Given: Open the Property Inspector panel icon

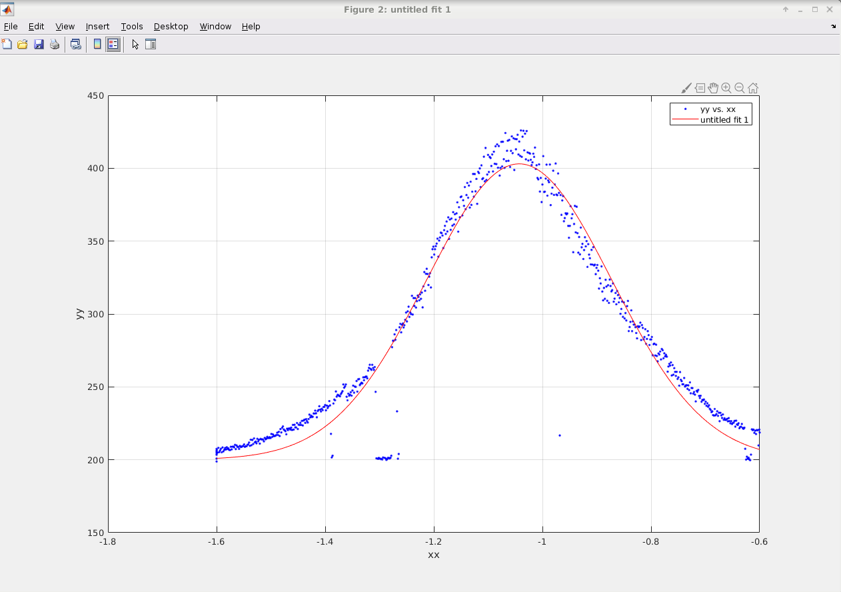Looking at the screenshot, I should [151, 45].
